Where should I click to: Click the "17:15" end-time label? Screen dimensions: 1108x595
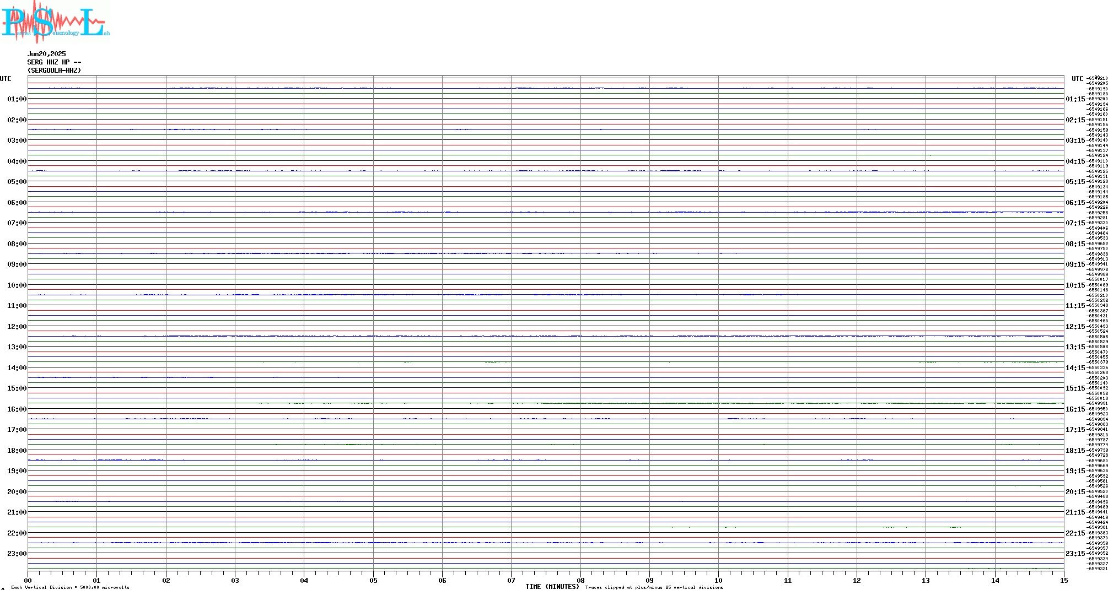(1075, 430)
